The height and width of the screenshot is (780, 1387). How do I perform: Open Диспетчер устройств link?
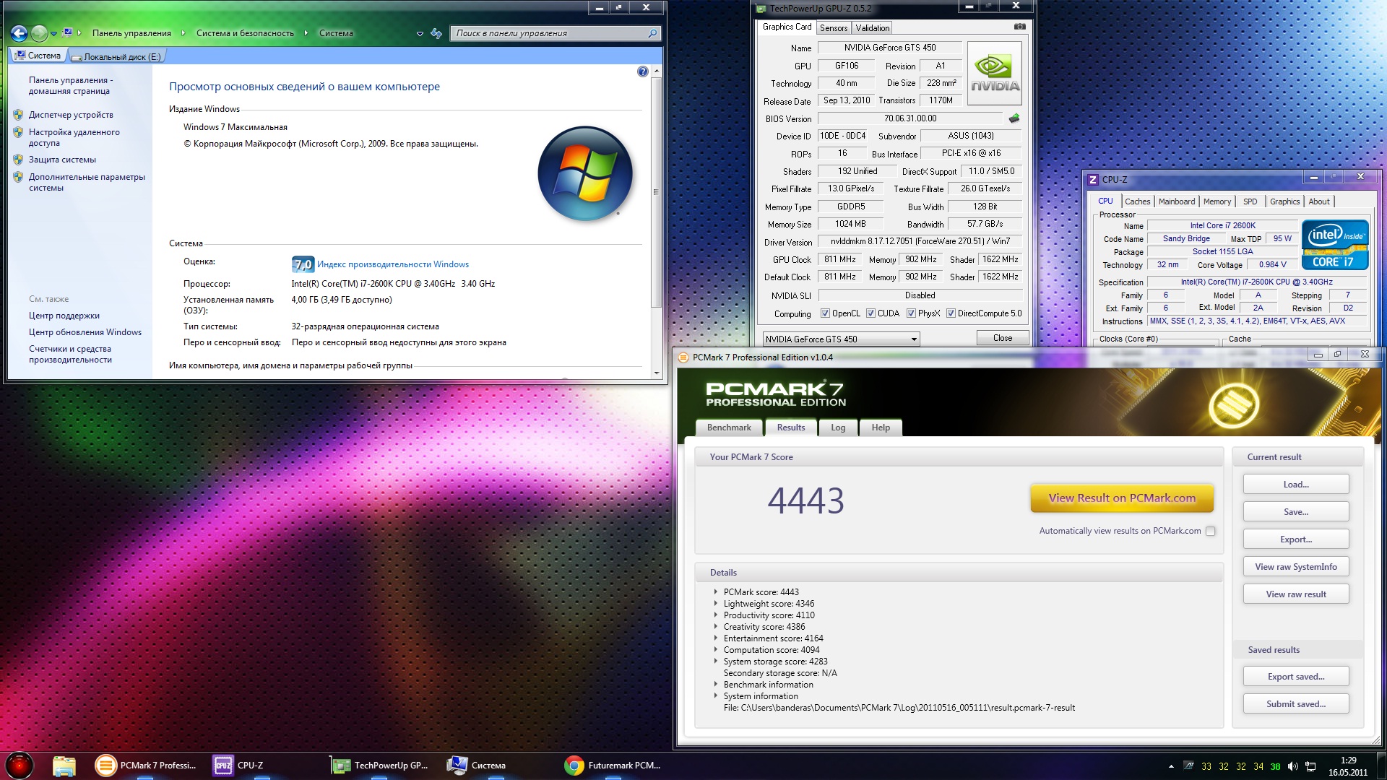tap(71, 115)
